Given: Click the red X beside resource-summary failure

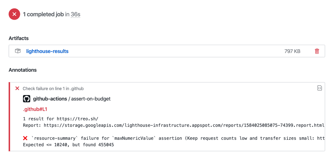Looking at the screenshot, I should 25,138.
